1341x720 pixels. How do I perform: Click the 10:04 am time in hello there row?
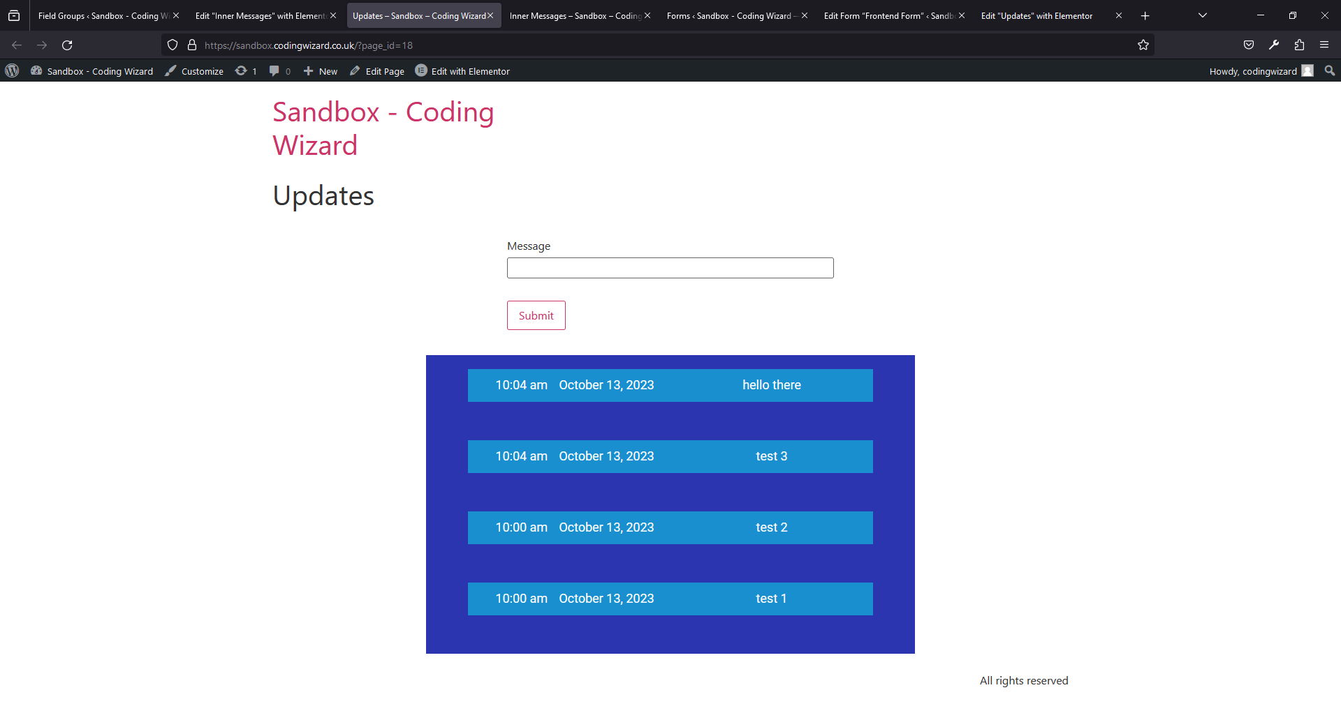(x=522, y=385)
